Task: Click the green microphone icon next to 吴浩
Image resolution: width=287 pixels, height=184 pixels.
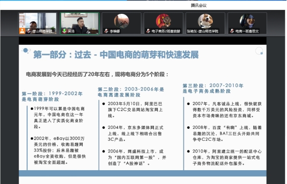Action: coord(65,31)
